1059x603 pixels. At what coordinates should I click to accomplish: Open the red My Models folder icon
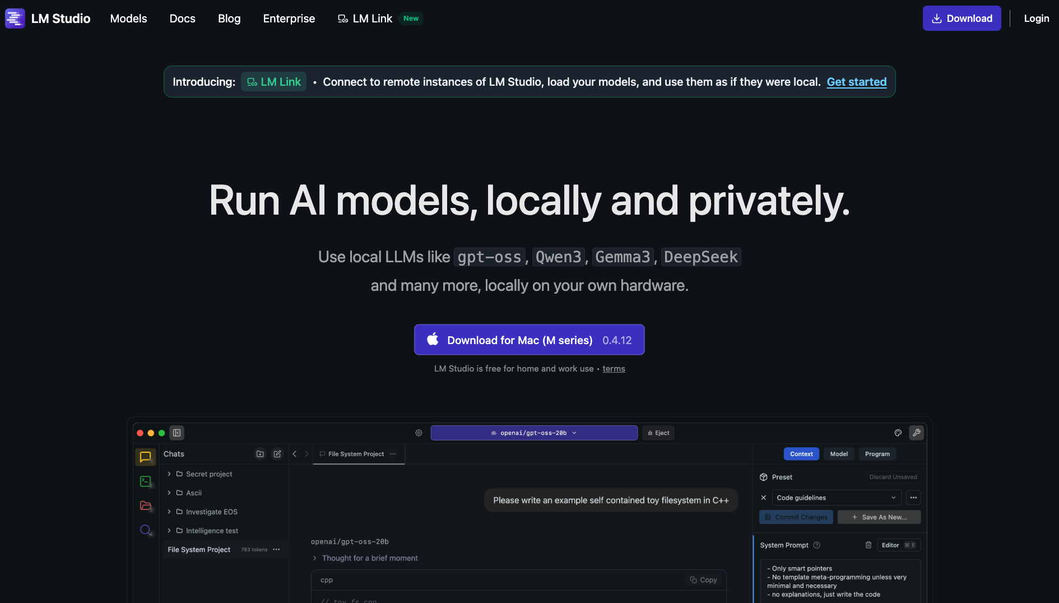(146, 506)
